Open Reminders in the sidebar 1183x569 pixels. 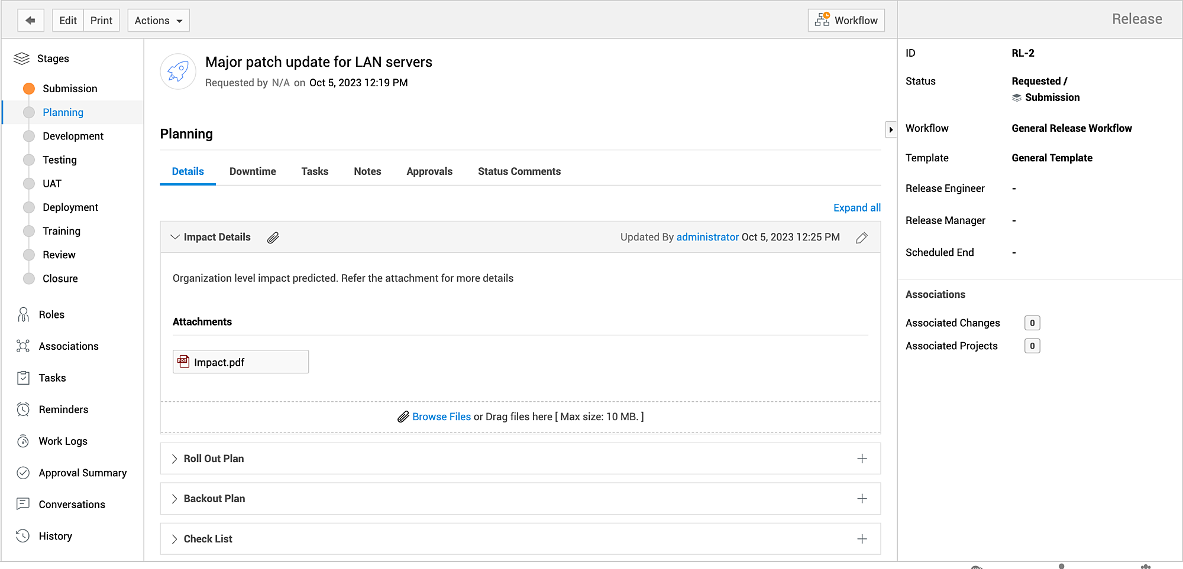[x=63, y=409]
